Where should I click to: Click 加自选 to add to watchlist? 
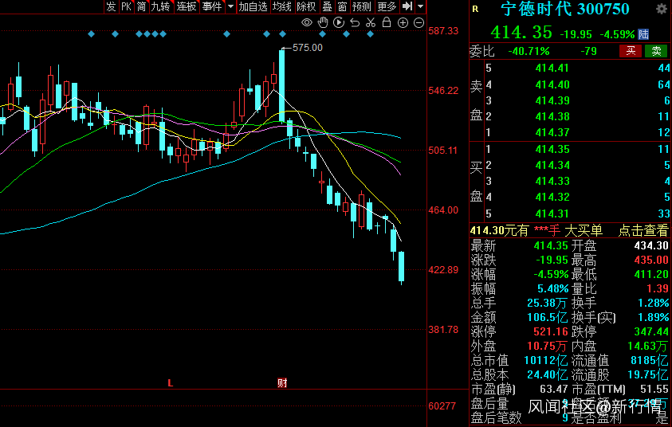[253, 6]
